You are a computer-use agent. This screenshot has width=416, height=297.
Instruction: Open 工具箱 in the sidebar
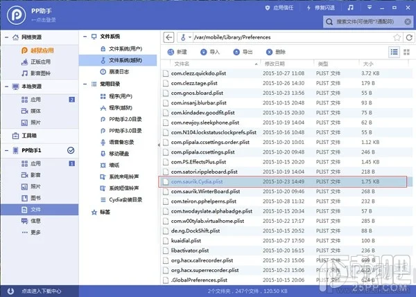[x=24, y=136]
